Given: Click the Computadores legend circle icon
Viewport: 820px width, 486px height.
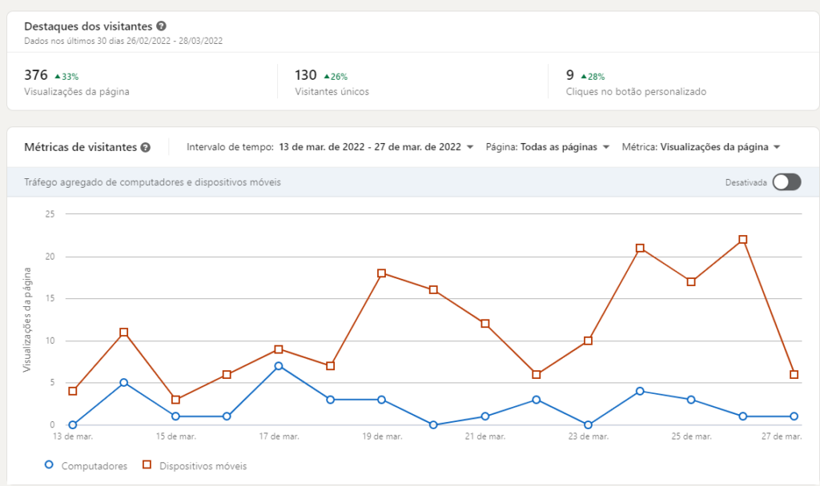Looking at the screenshot, I should click(49, 464).
